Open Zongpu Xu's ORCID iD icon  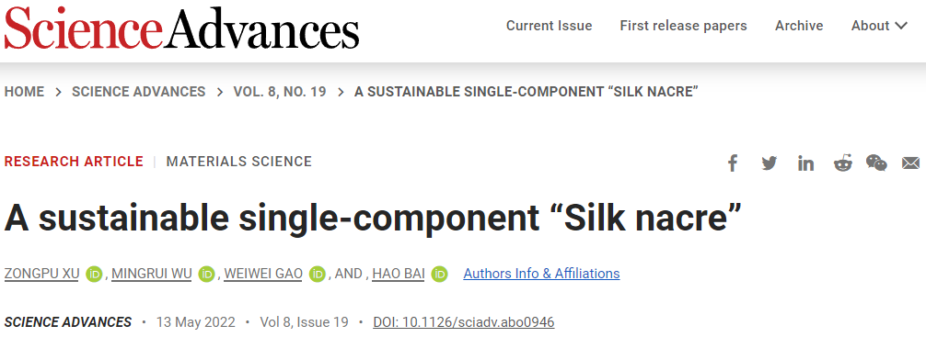[94, 274]
